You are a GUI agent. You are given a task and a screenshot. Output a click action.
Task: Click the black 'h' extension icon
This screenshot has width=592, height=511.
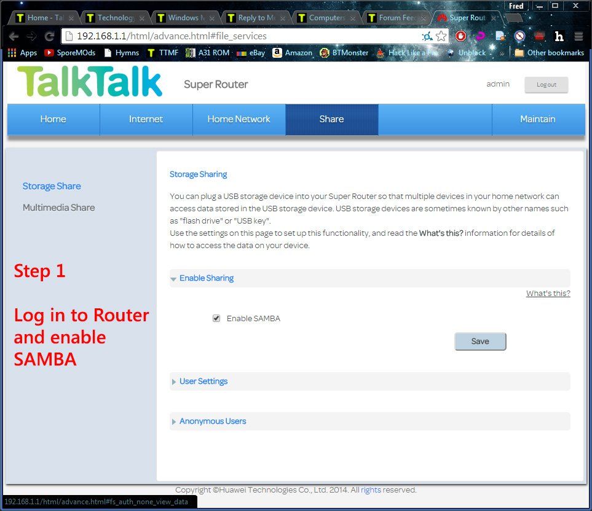559,36
